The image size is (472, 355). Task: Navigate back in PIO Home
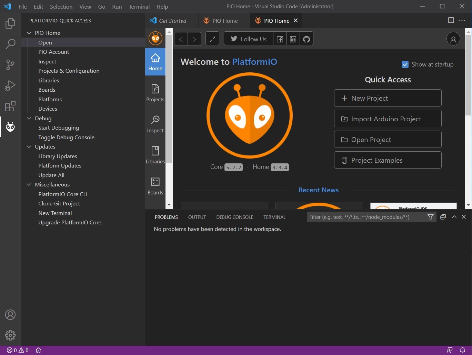coord(181,39)
